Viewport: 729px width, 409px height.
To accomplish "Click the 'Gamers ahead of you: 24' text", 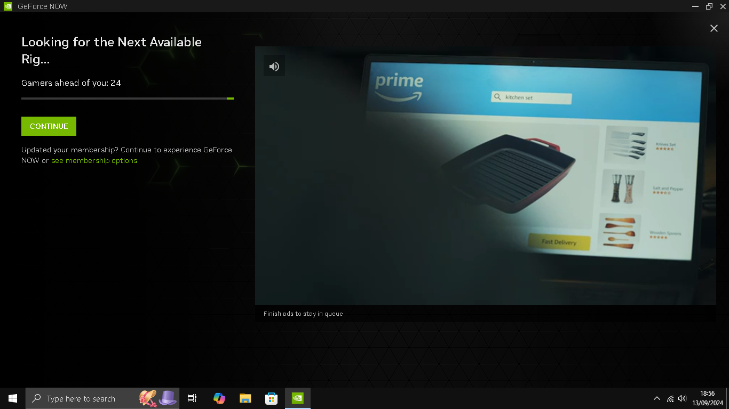I will pos(71,83).
